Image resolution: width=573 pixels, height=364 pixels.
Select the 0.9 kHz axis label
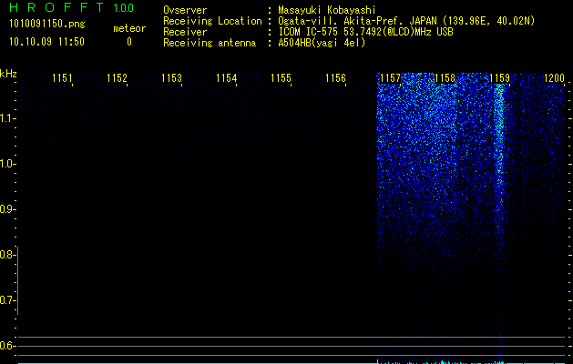click(7, 209)
